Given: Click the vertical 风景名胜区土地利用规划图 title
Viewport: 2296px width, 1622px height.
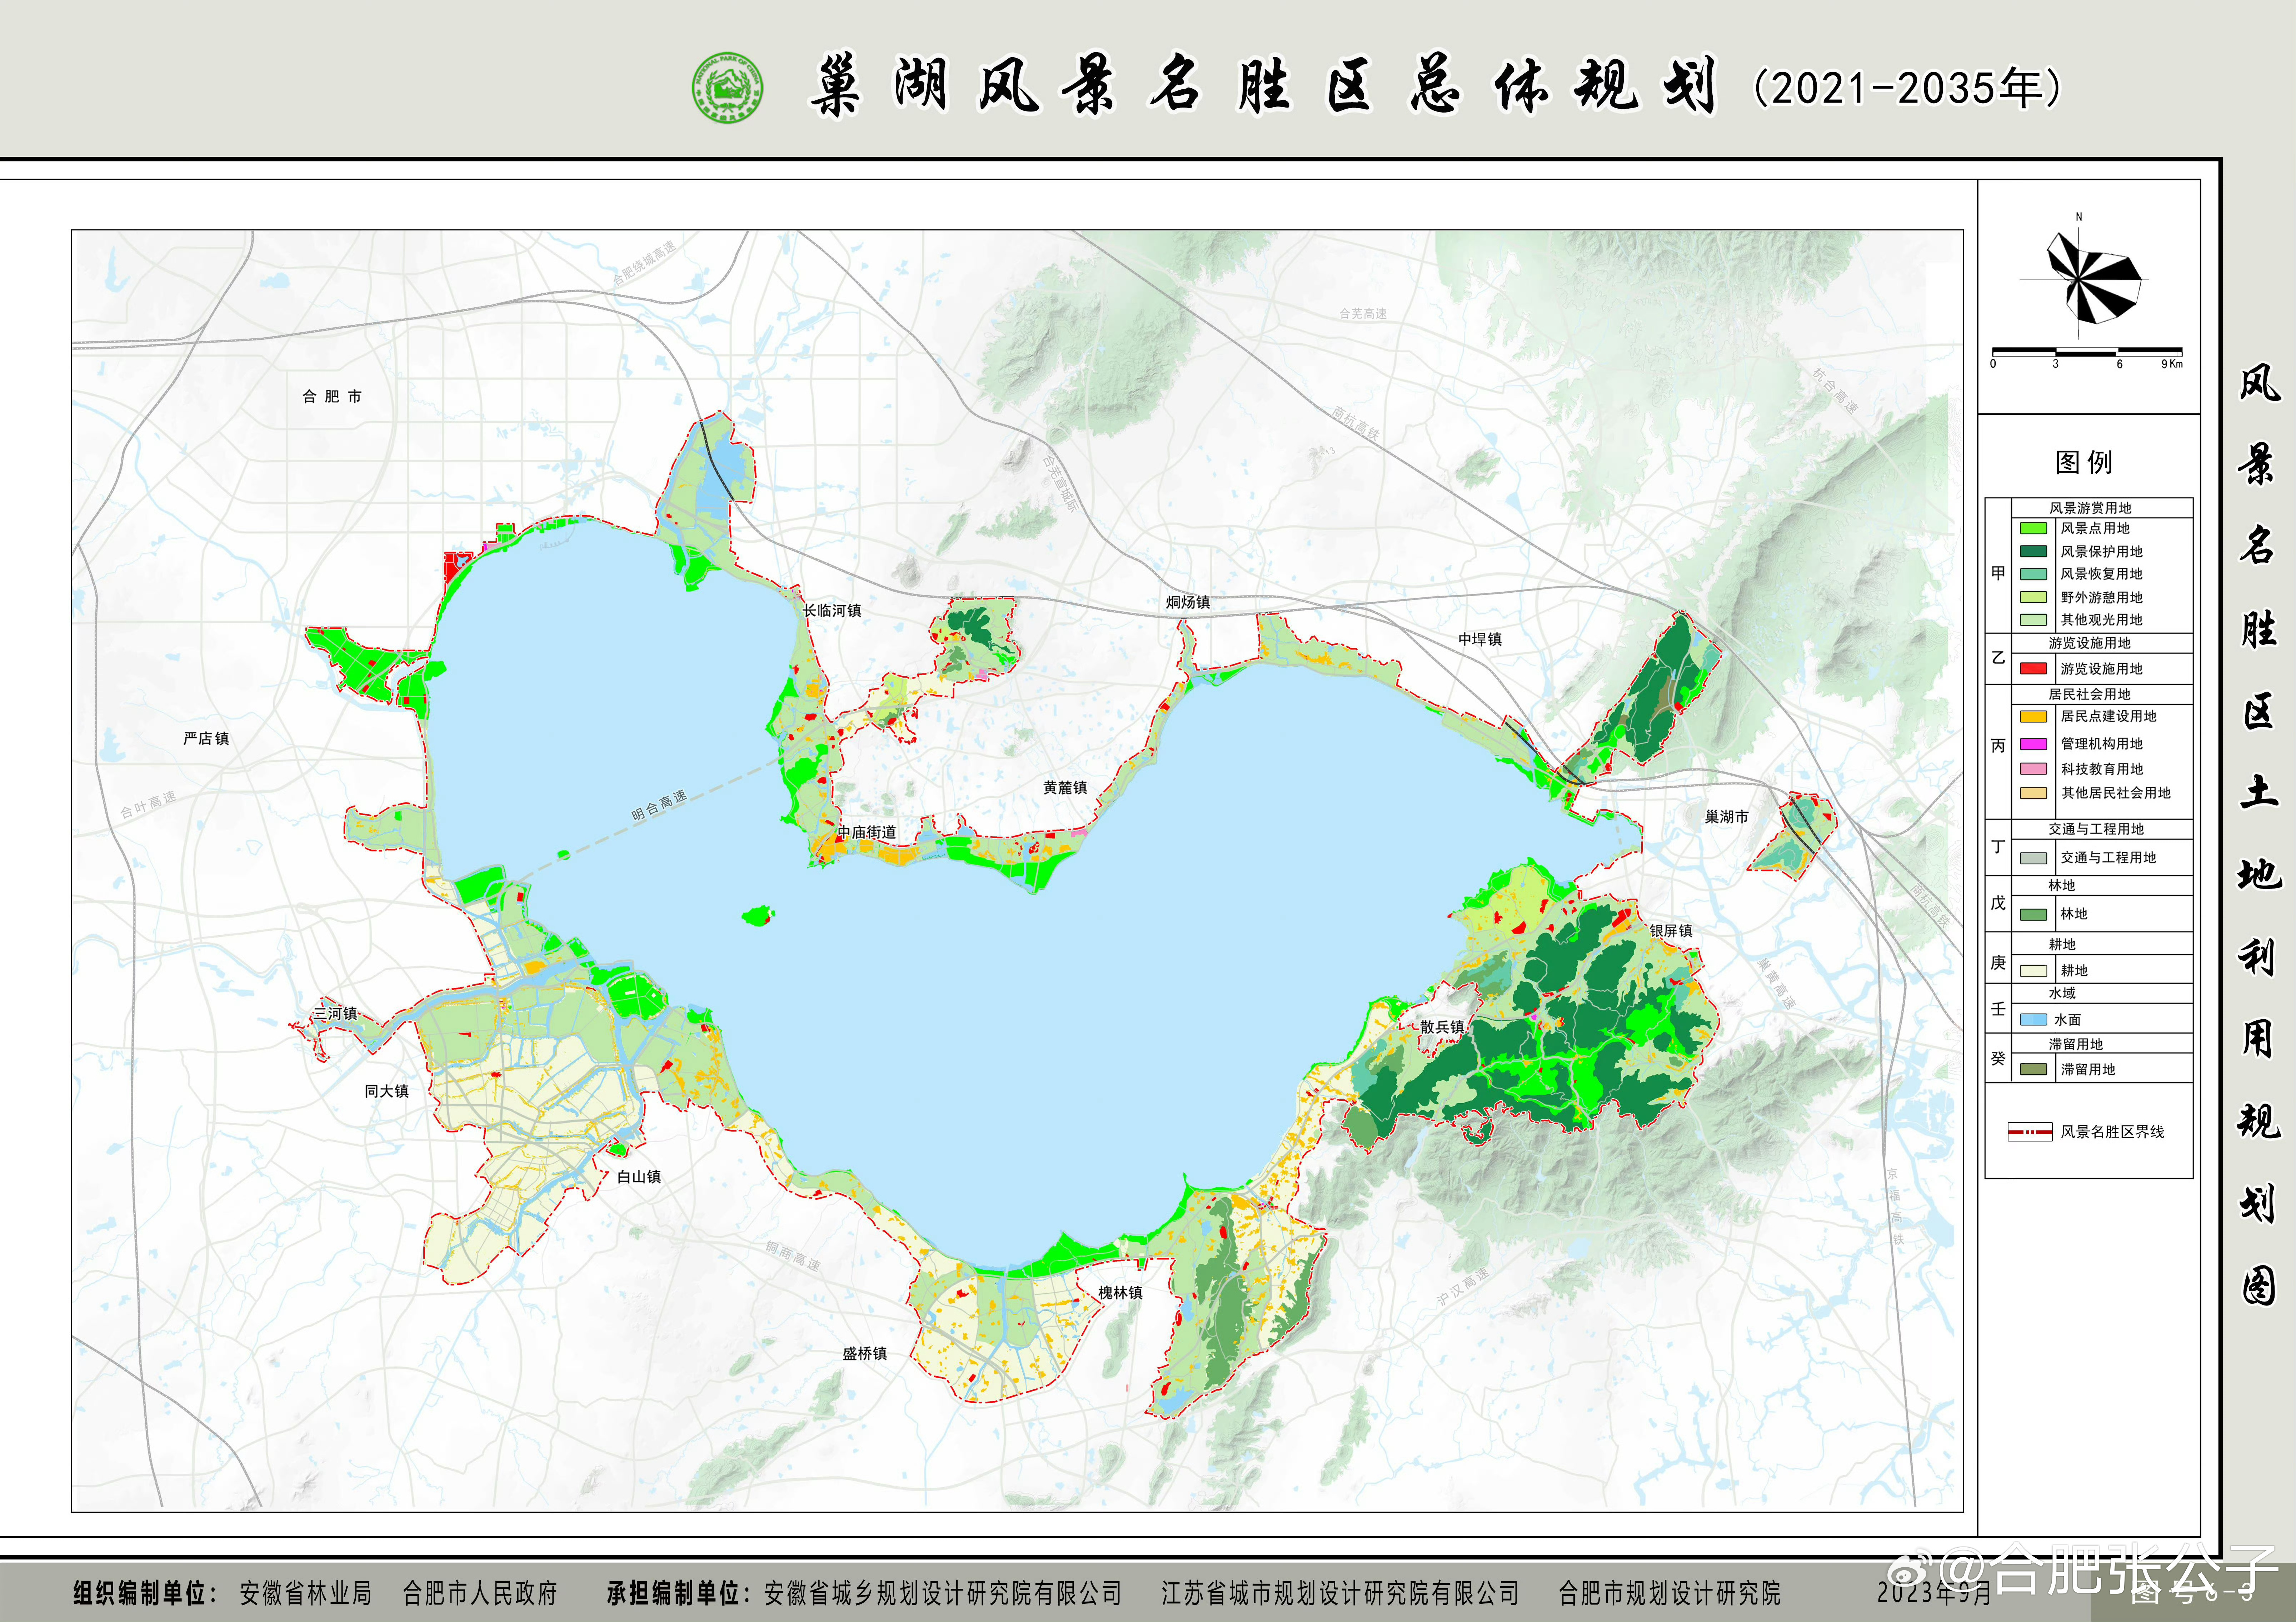Looking at the screenshot, I should pyautogui.click(x=2259, y=835).
